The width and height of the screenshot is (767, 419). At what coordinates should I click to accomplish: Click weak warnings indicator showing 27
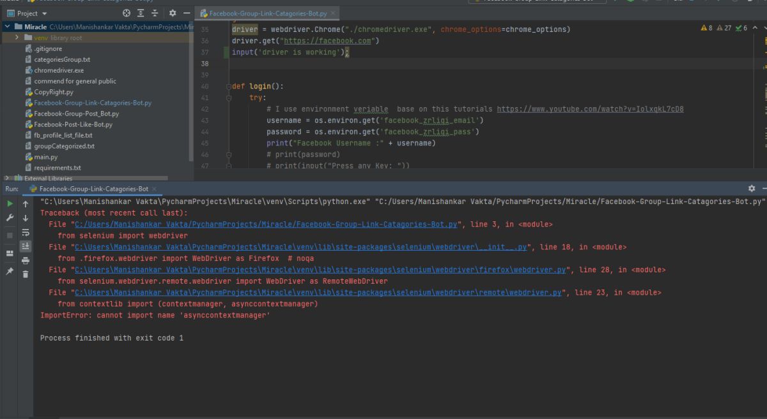(724, 28)
